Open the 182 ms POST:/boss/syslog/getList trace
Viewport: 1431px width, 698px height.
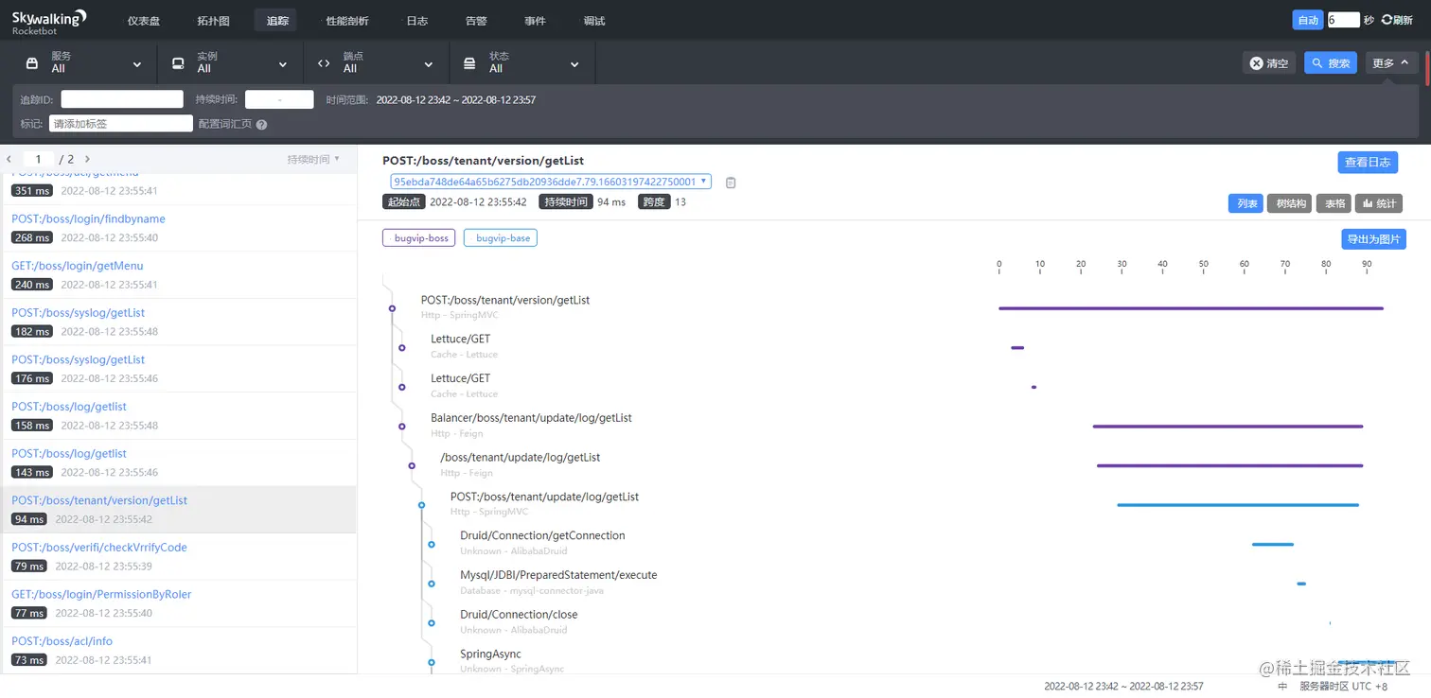point(78,313)
